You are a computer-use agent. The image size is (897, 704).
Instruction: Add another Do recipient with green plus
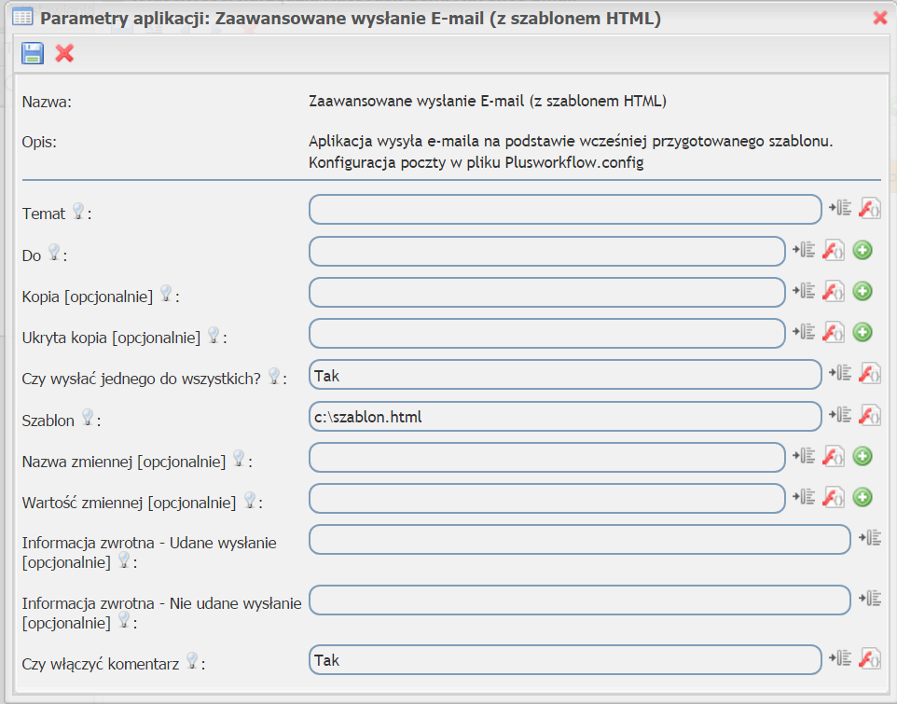tap(862, 250)
